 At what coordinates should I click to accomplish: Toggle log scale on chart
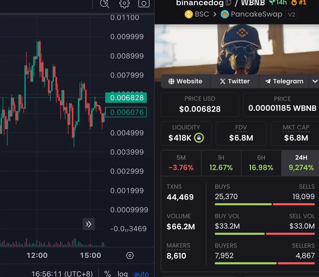[x=122, y=273]
